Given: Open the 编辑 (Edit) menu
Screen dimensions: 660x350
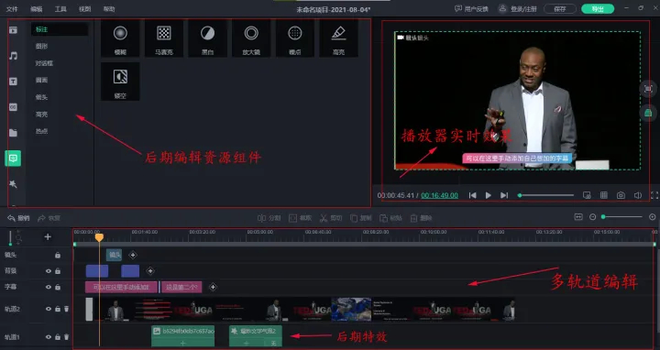Looking at the screenshot, I should pyautogui.click(x=37, y=9).
